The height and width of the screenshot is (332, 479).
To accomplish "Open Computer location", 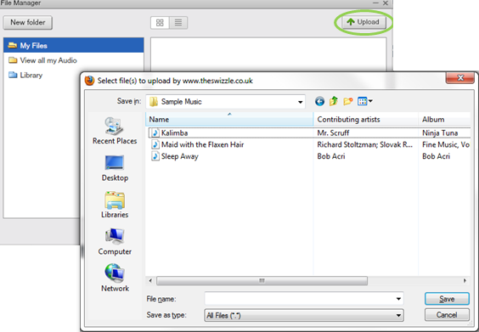I will point(115,242).
